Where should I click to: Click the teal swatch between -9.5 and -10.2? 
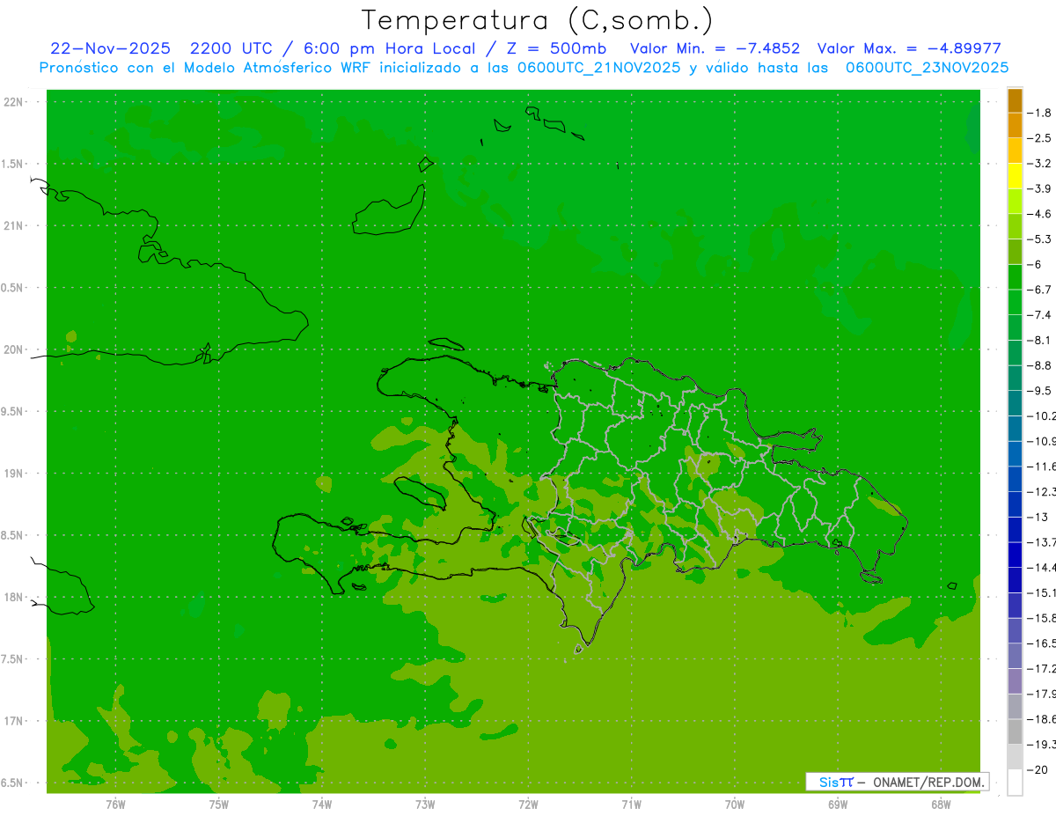tap(1015, 403)
